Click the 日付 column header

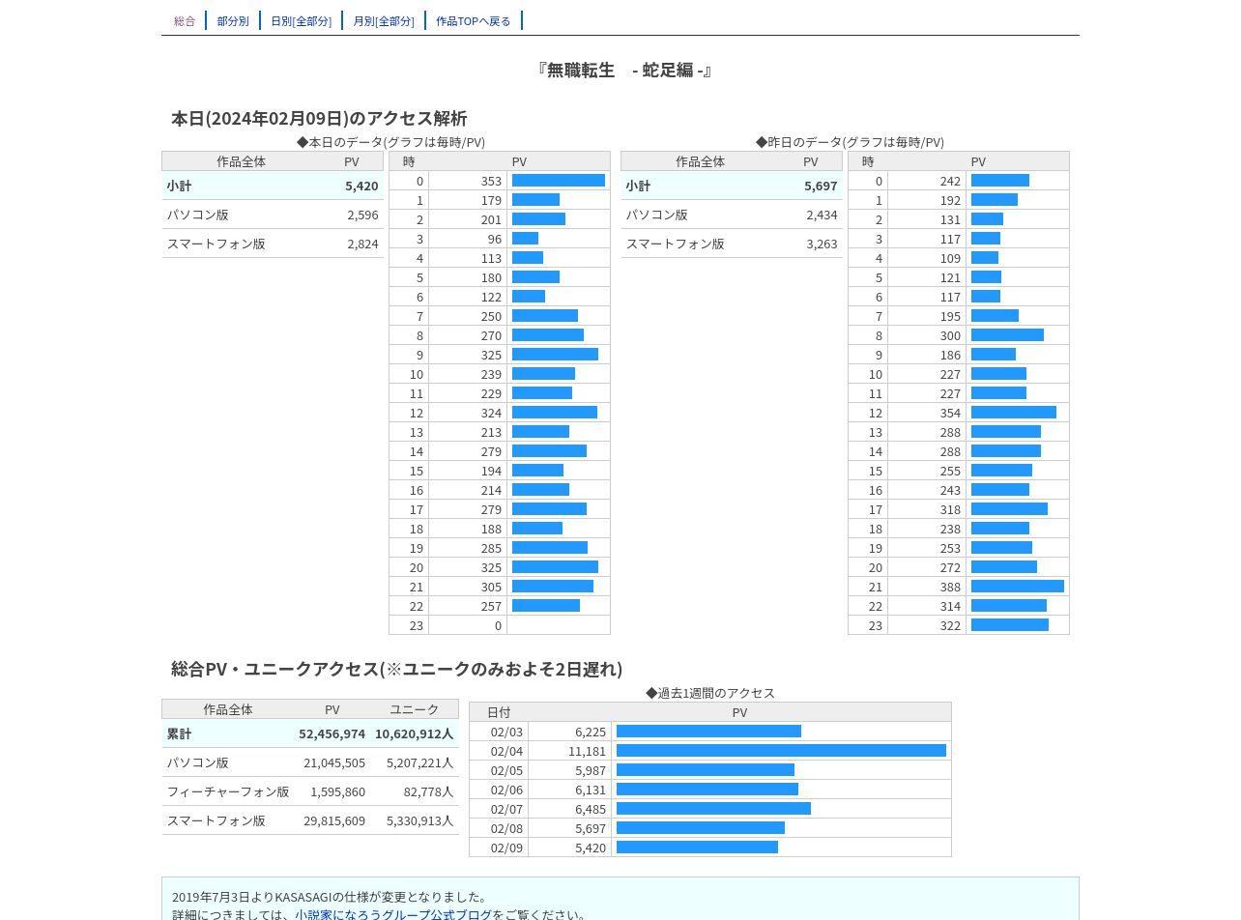499,712
